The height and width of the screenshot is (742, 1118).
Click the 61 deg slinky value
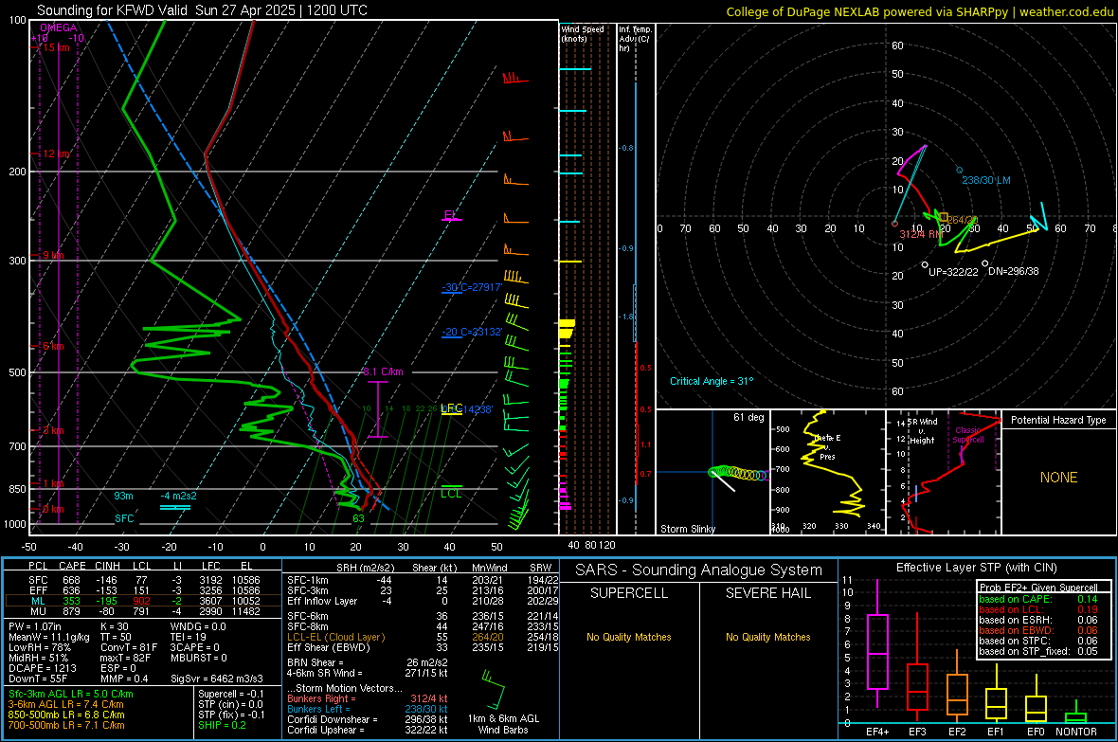(x=748, y=417)
